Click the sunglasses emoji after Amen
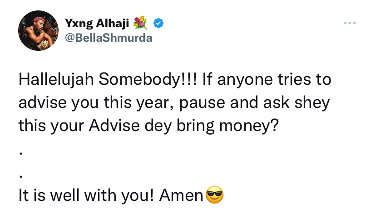The height and width of the screenshot is (219, 376). [x=215, y=195]
